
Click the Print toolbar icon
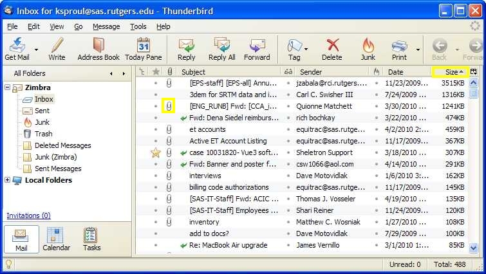(x=399, y=49)
